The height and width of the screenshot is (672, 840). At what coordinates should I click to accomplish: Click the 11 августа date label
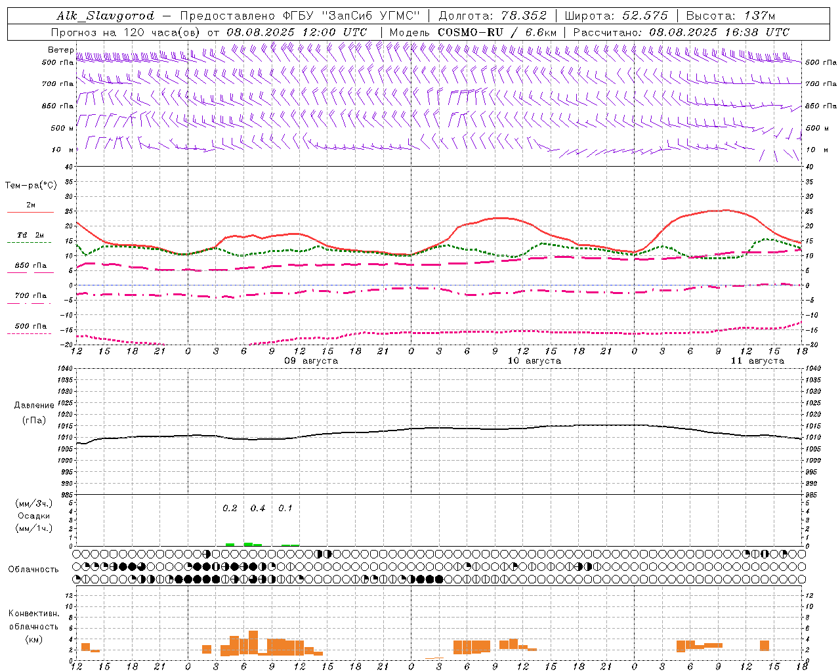tap(757, 361)
